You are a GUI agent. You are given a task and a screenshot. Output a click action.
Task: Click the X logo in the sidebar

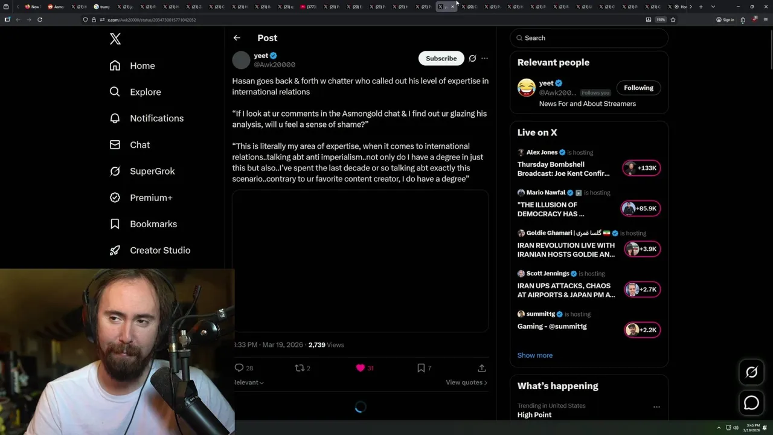[115, 39]
